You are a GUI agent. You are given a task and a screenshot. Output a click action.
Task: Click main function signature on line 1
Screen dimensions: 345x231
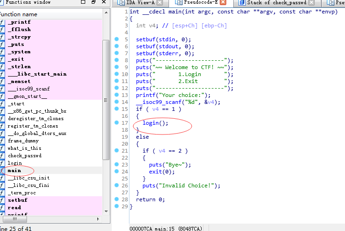[233, 12]
